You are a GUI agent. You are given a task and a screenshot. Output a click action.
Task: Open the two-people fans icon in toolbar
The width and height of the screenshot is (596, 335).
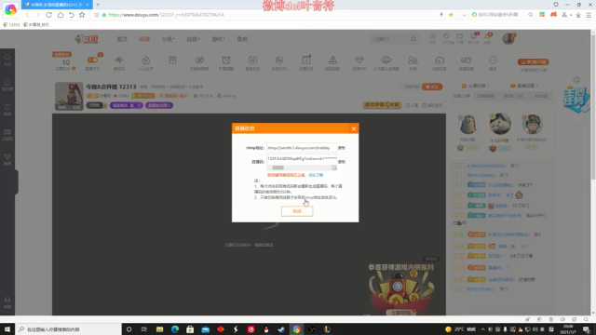[x=413, y=60]
